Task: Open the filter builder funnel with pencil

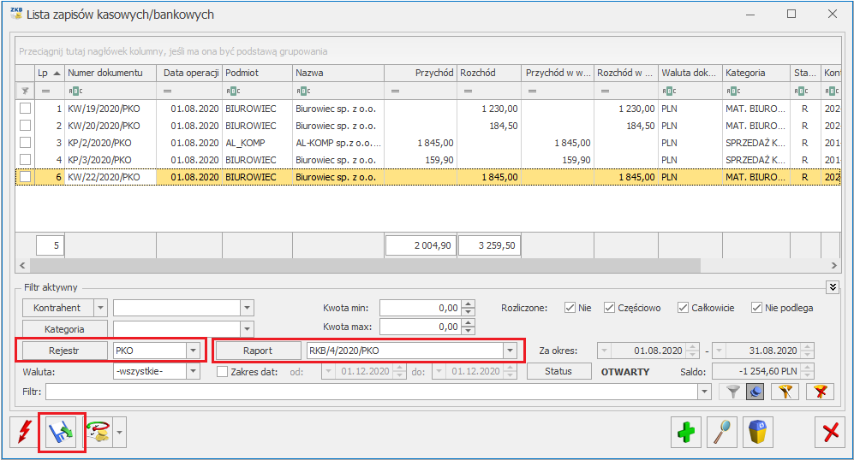Action: point(785,392)
